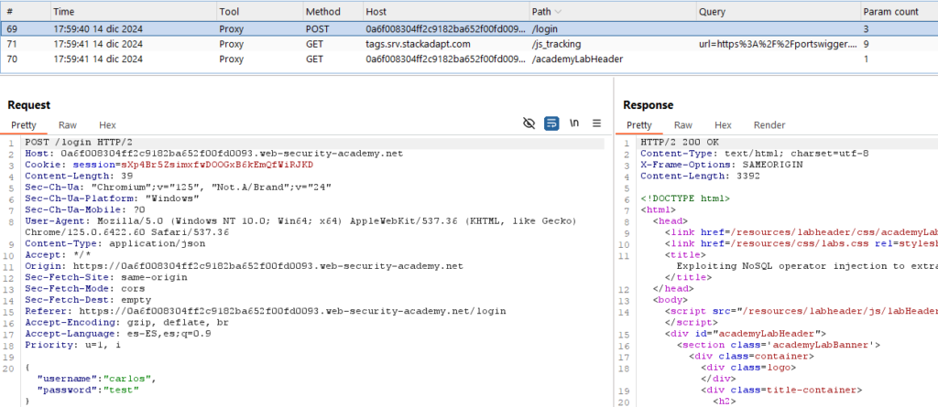Click the Accept-Encoding: gzip, deflate, br line
Viewport: 938px width, 407px height.
click(126, 322)
